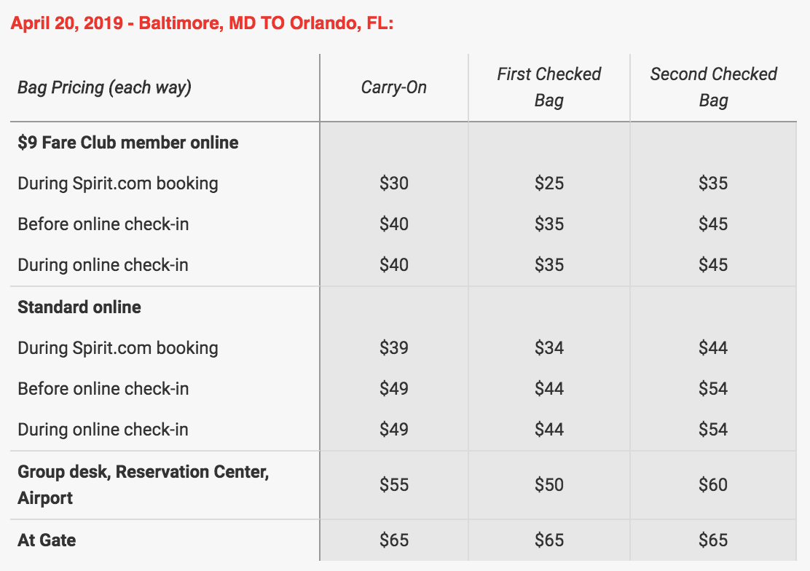Click the $39 Carry-On price cell

pyautogui.click(x=394, y=348)
